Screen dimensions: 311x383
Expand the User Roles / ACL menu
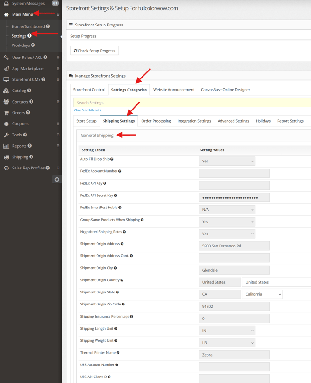click(58, 58)
